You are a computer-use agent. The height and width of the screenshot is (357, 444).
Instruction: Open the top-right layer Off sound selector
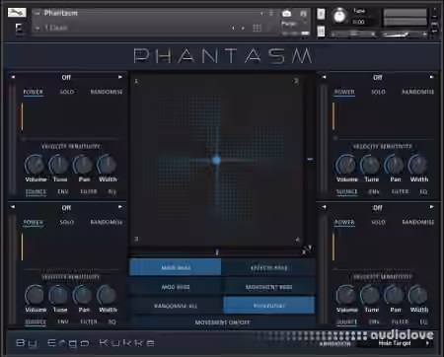click(x=378, y=77)
